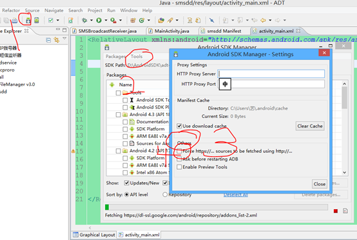357x240 pixels.
Task: Click the Save All toolbar icon
Action: coord(6,21)
